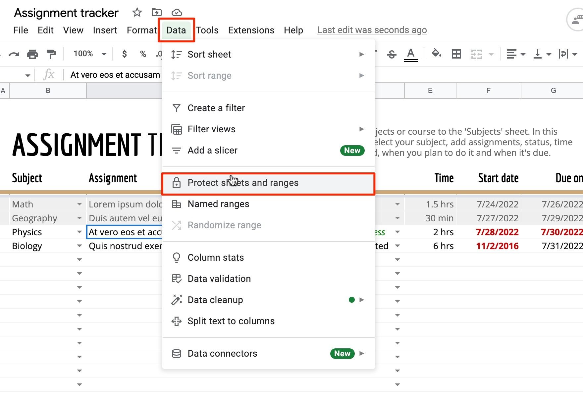Open the File menu
The image size is (583, 397).
[x=21, y=30]
